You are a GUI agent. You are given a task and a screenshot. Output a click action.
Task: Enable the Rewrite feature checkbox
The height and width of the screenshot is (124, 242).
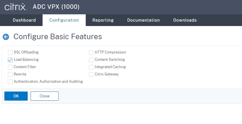(x=10, y=74)
